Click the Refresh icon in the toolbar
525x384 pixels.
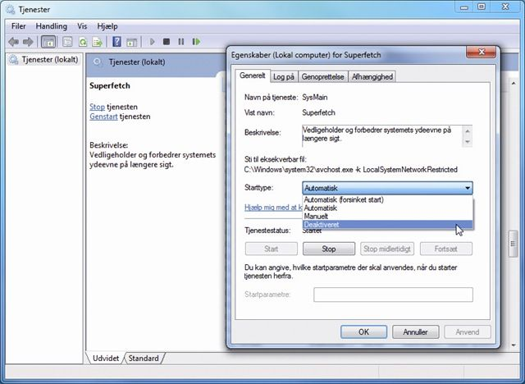(84, 41)
